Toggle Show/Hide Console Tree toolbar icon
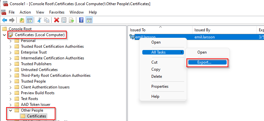This screenshot has height=121, width=264. click(x=30, y=20)
